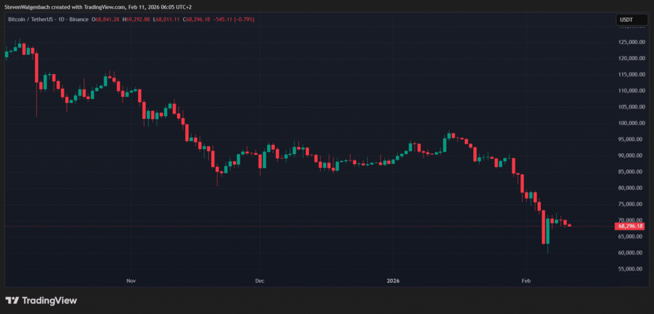Click the TradingView logo at bottom

click(41, 300)
